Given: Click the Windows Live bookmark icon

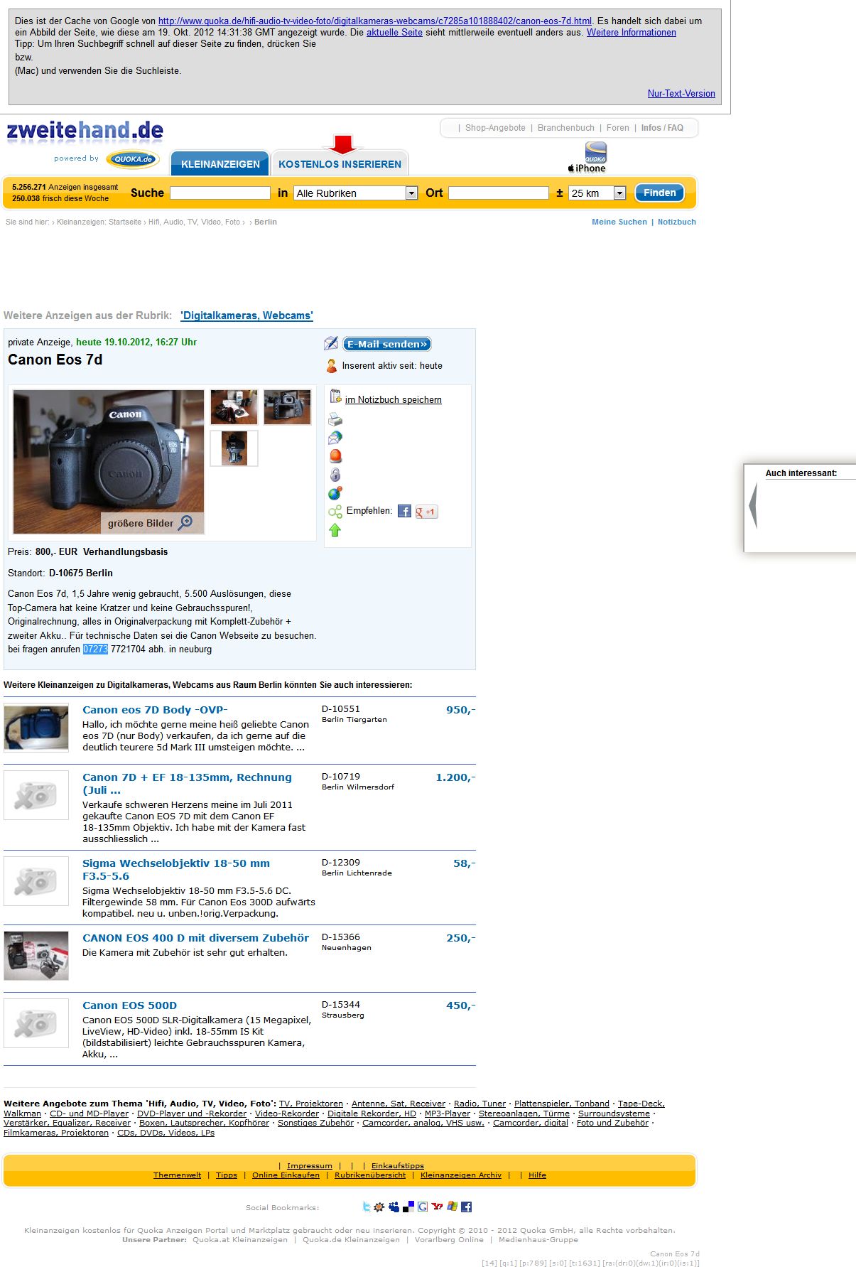Looking at the screenshot, I should (453, 1207).
